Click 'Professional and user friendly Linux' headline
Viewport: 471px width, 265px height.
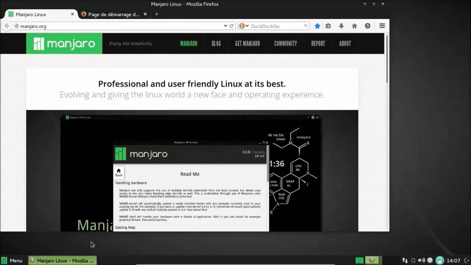pyautogui.click(x=192, y=84)
